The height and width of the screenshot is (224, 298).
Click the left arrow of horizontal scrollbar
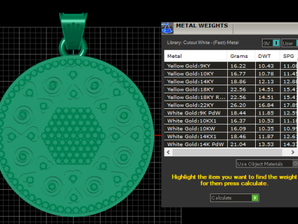pyautogui.click(x=168, y=152)
